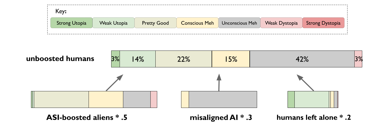Screen dimensions: 378x130
Task: Click the 15% yellow bar segment
Action: coord(231,59)
